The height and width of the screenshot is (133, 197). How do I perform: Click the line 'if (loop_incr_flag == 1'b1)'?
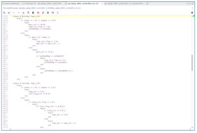pos(41,102)
